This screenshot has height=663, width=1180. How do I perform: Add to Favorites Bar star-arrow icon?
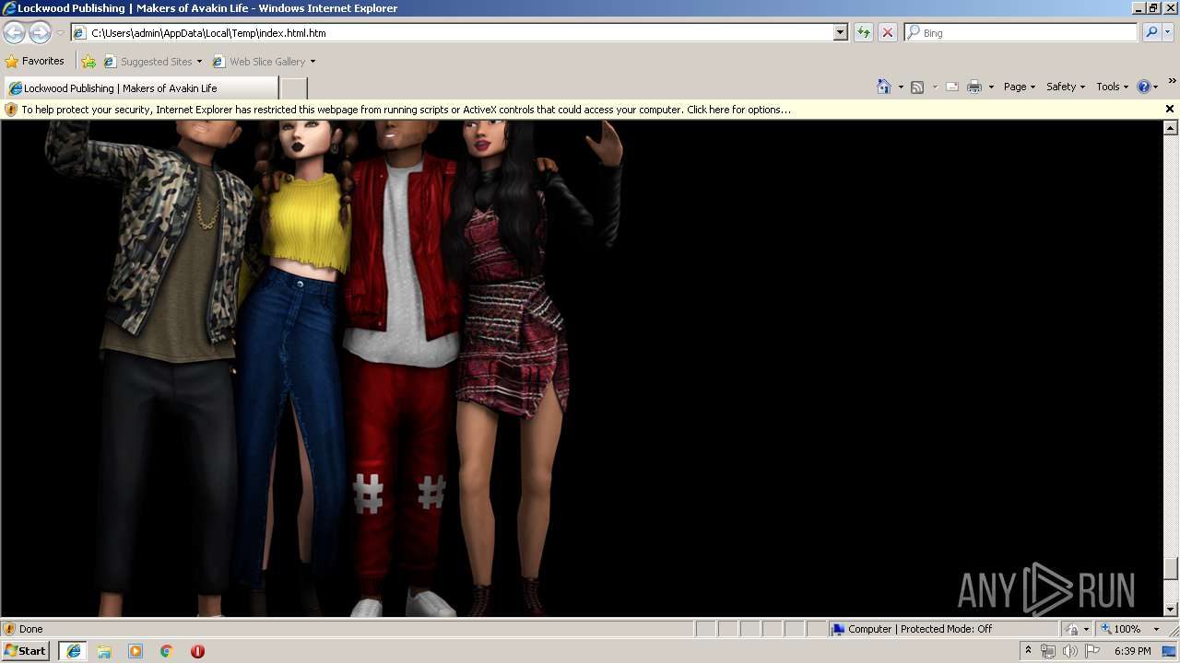pos(88,62)
